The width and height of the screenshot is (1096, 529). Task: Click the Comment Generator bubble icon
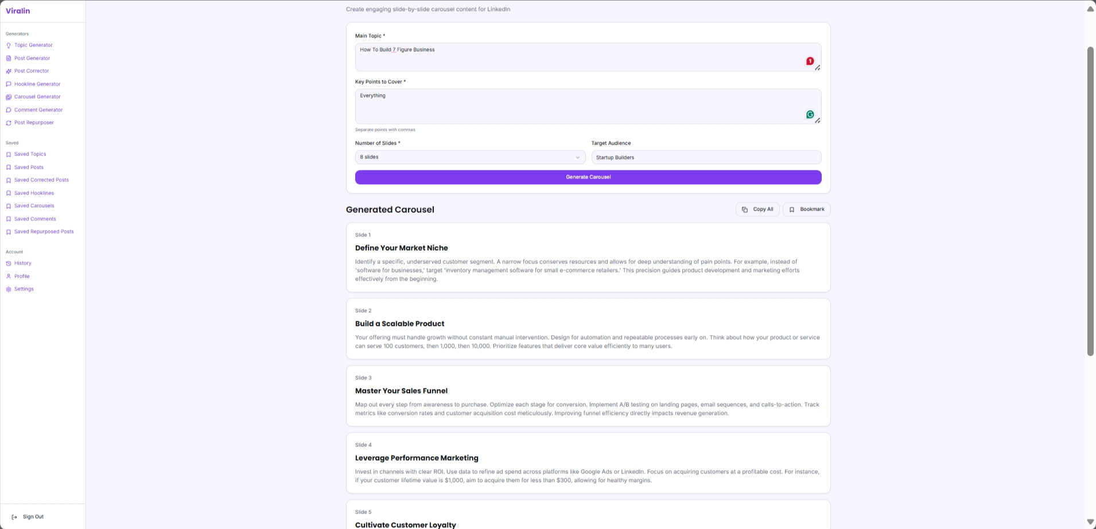9,110
